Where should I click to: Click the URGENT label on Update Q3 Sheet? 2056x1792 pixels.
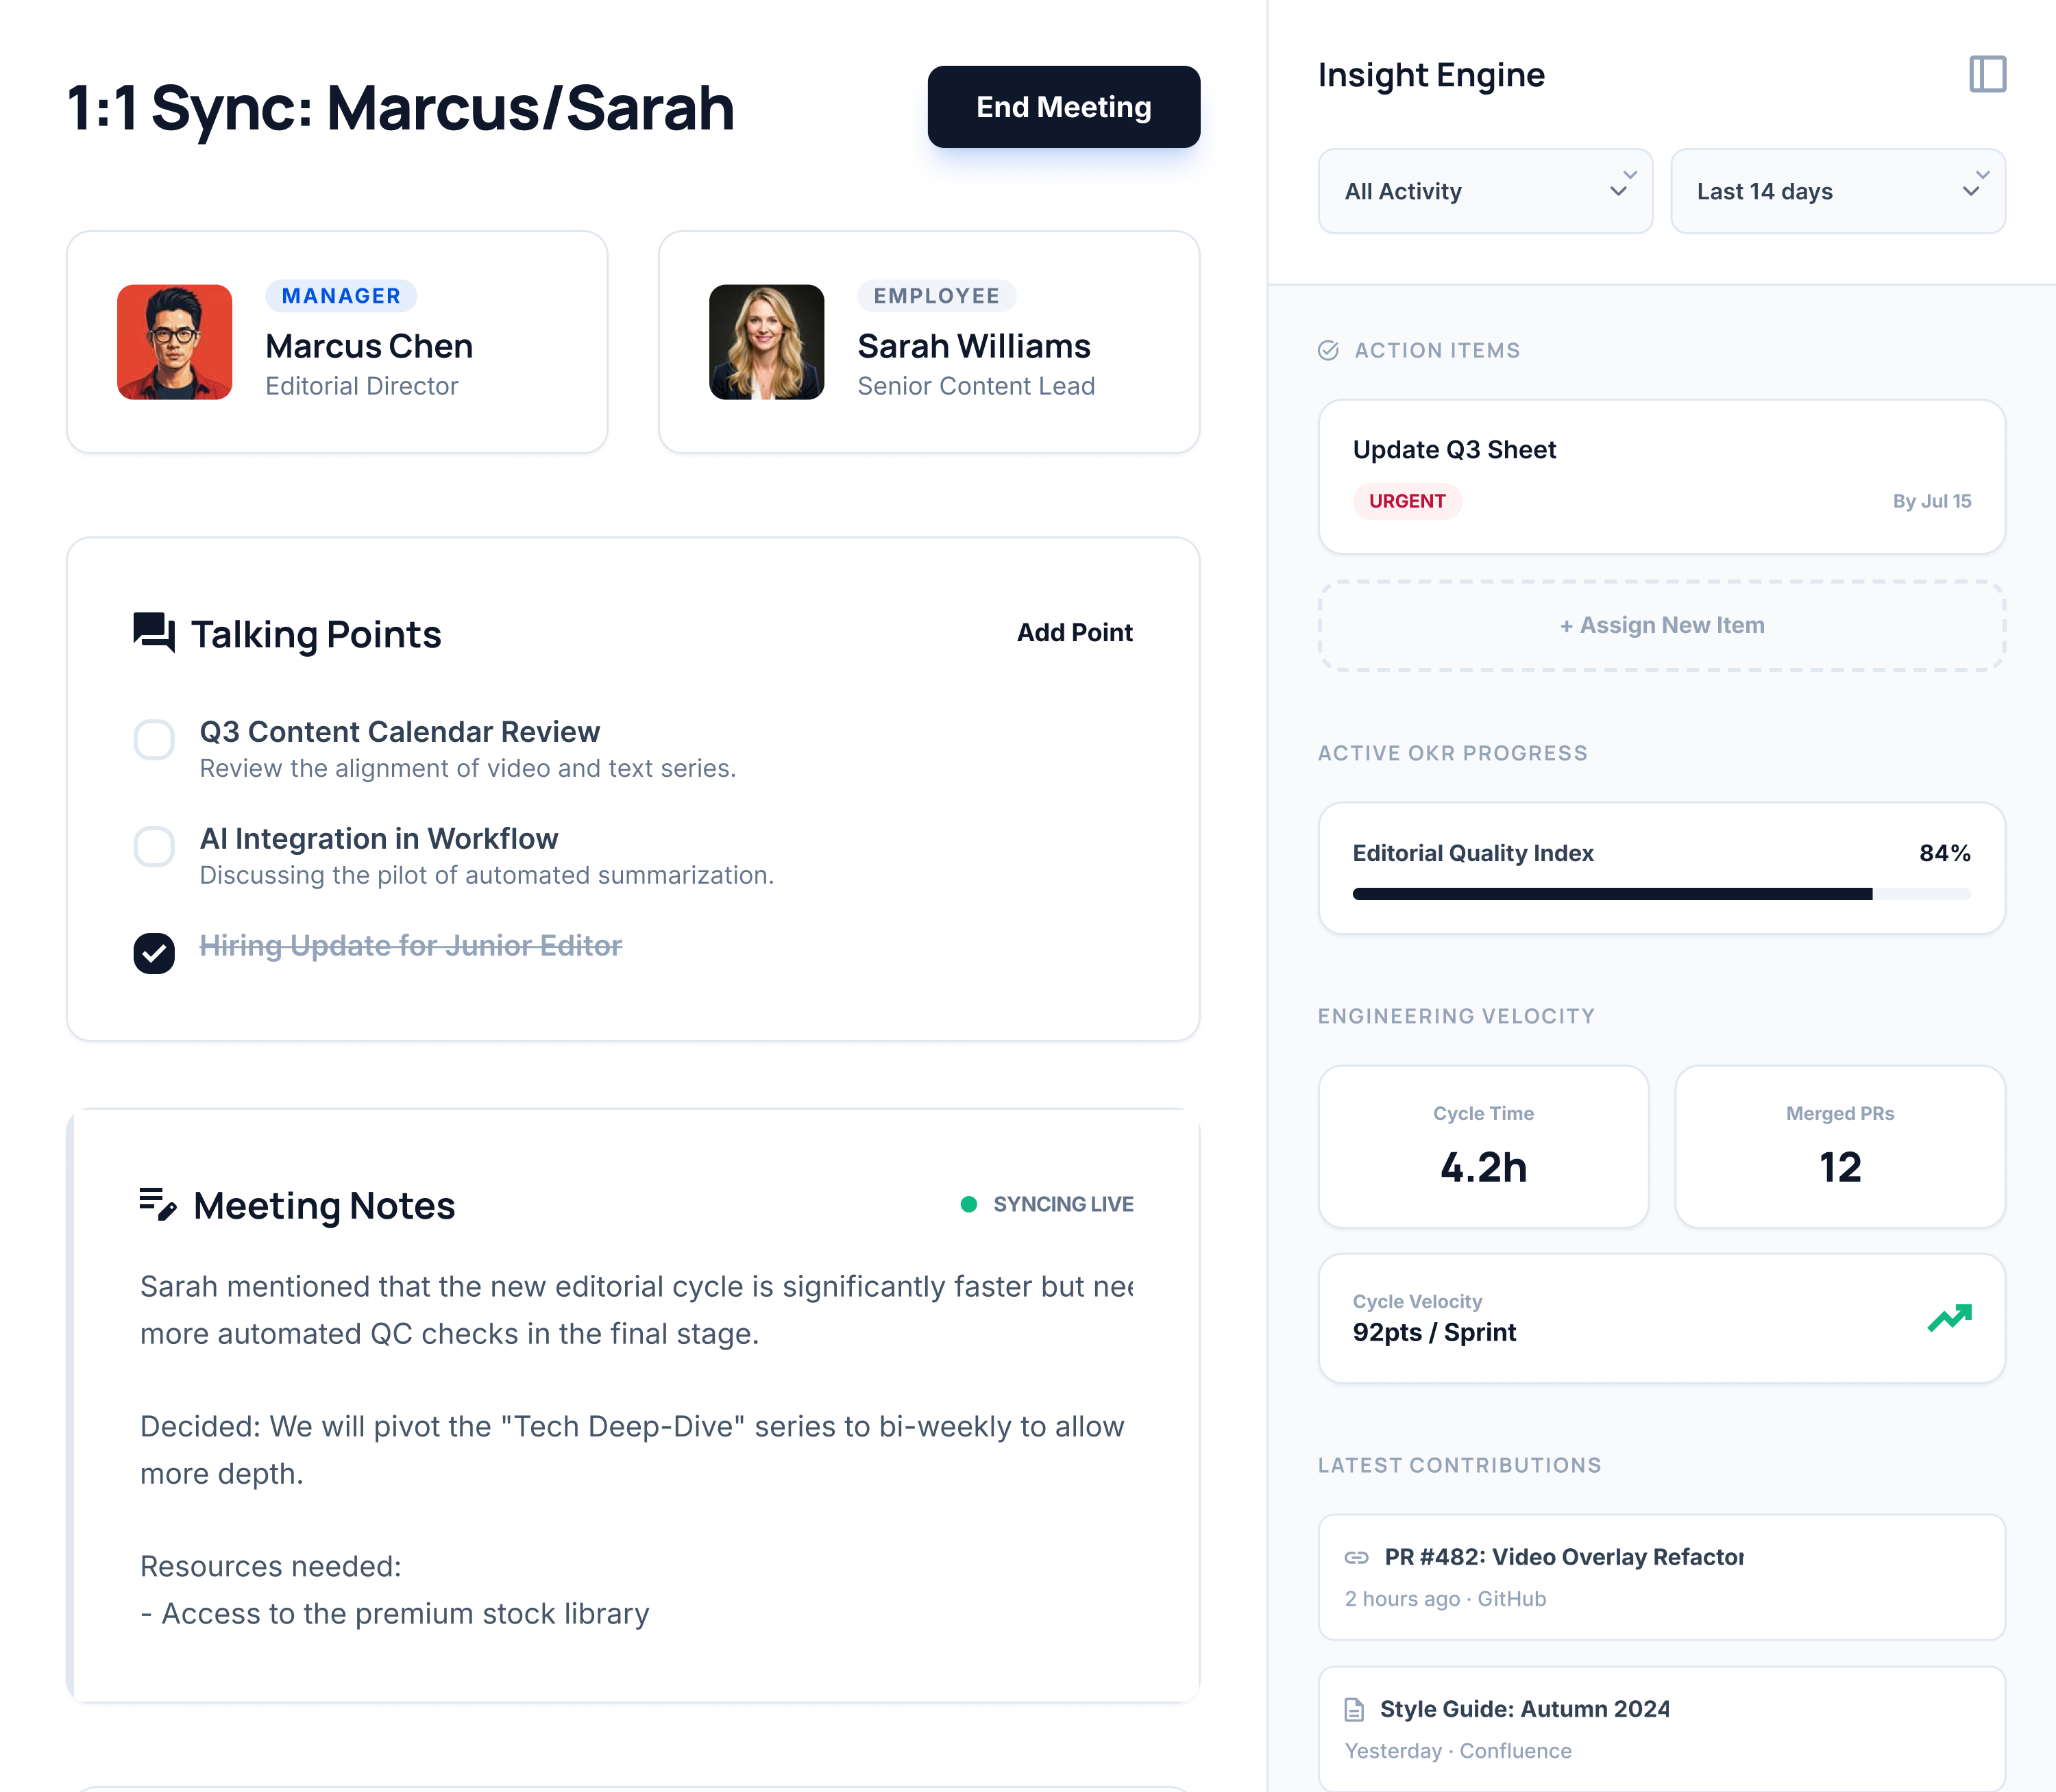tap(1407, 501)
